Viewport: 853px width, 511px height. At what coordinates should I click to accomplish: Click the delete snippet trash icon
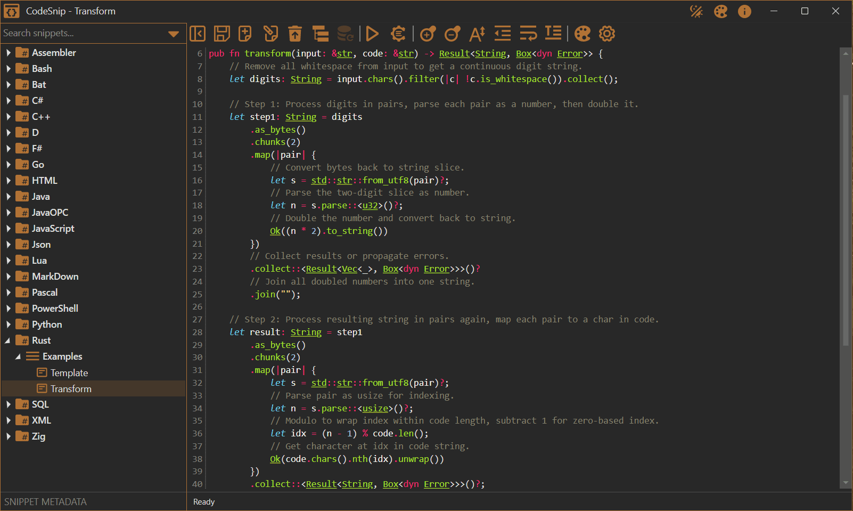pyautogui.click(x=295, y=34)
